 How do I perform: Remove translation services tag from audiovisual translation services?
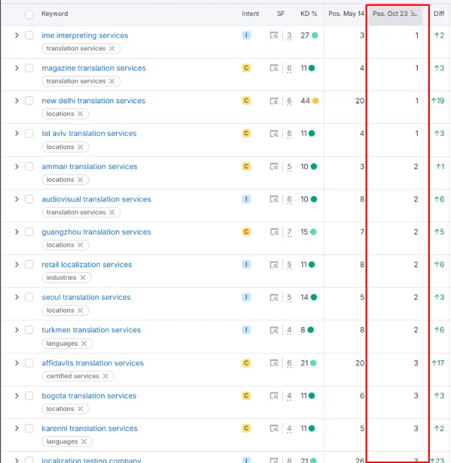112,212
